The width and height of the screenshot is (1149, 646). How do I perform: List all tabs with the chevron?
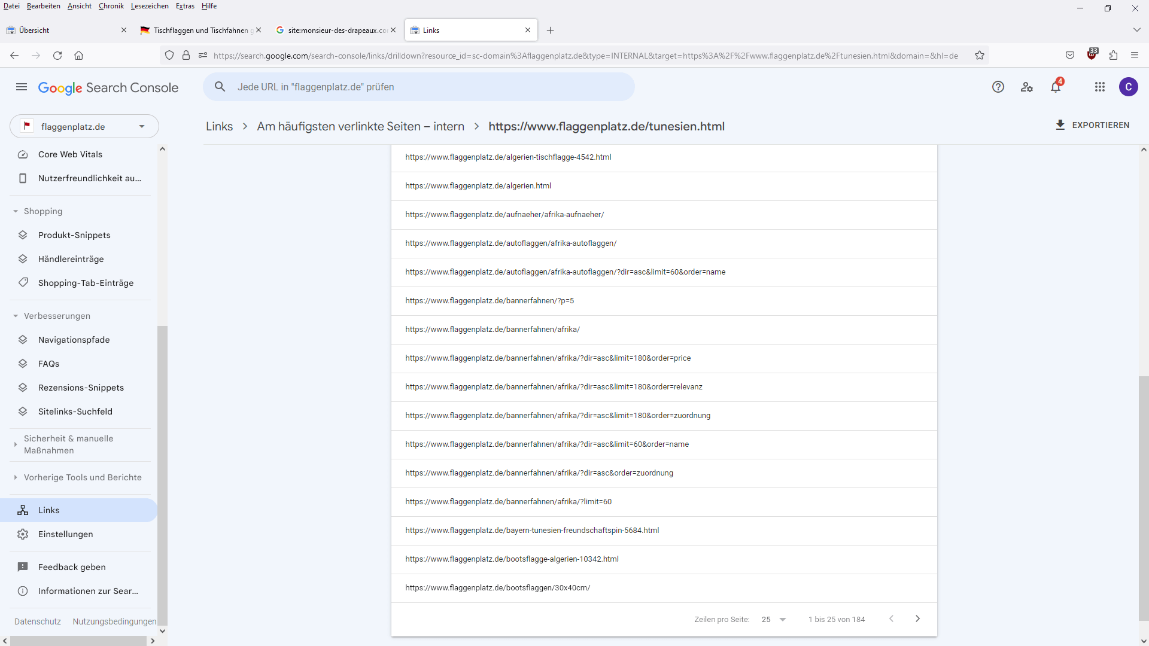[1137, 30]
